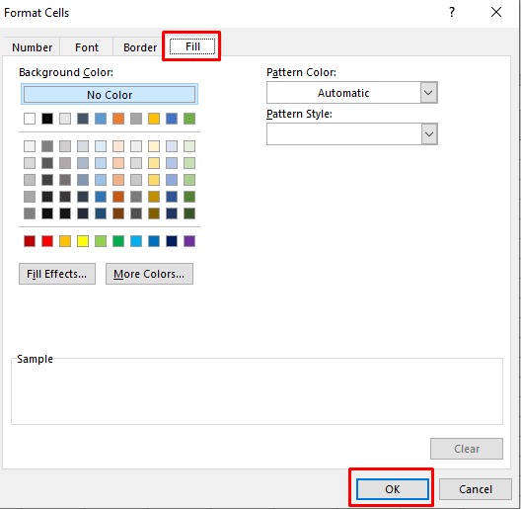The image size is (521, 509).
Task: Open the Border tab
Action: 140,47
